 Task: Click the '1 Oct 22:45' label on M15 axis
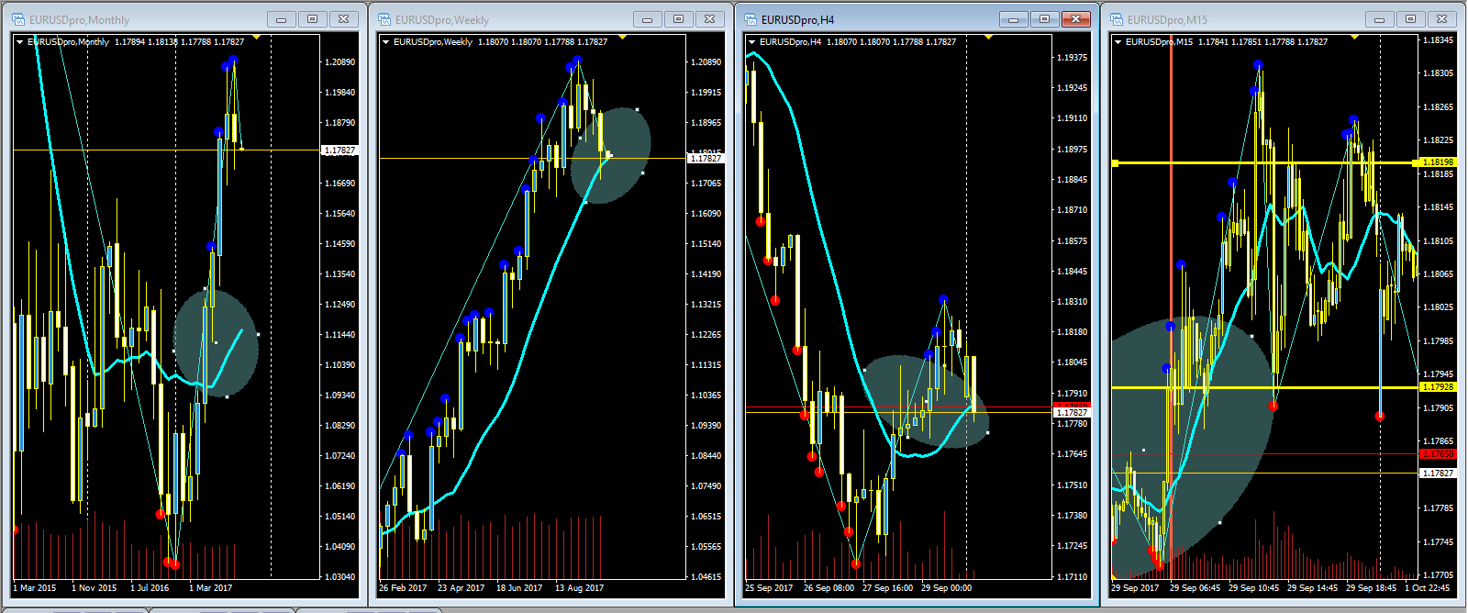point(1428,588)
